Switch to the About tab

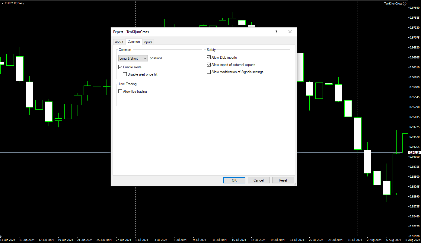pyautogui.click(x=119, y=42)
